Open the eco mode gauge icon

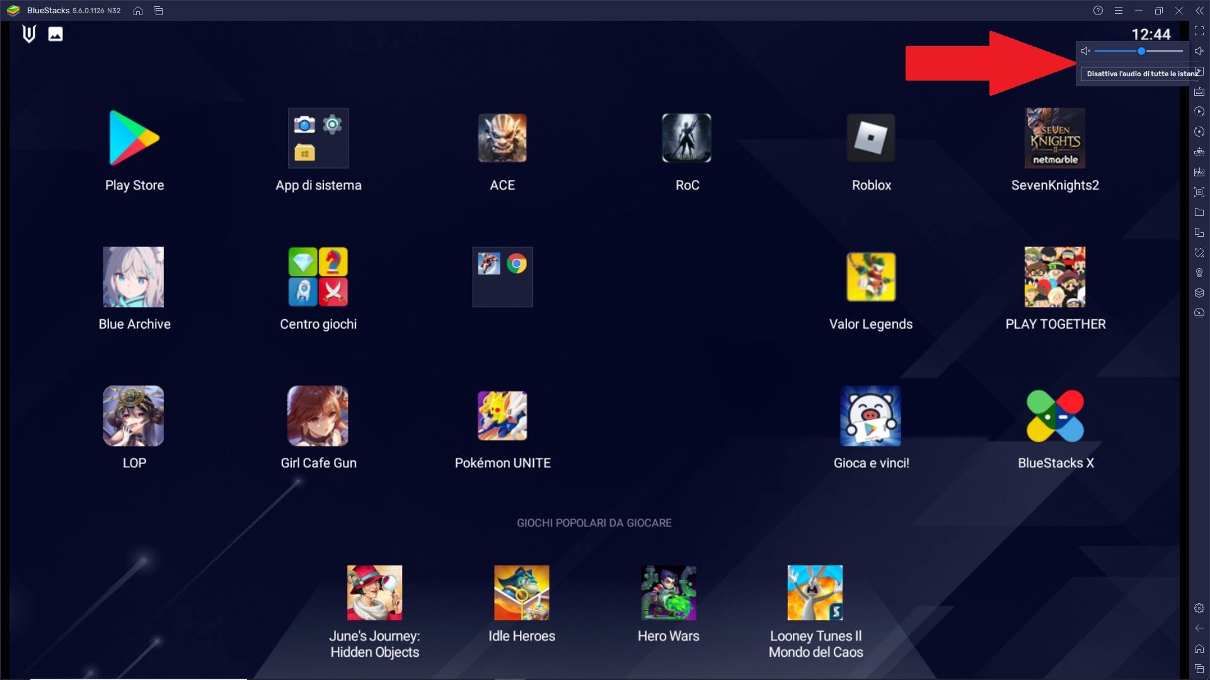(x=1199, y=313)
